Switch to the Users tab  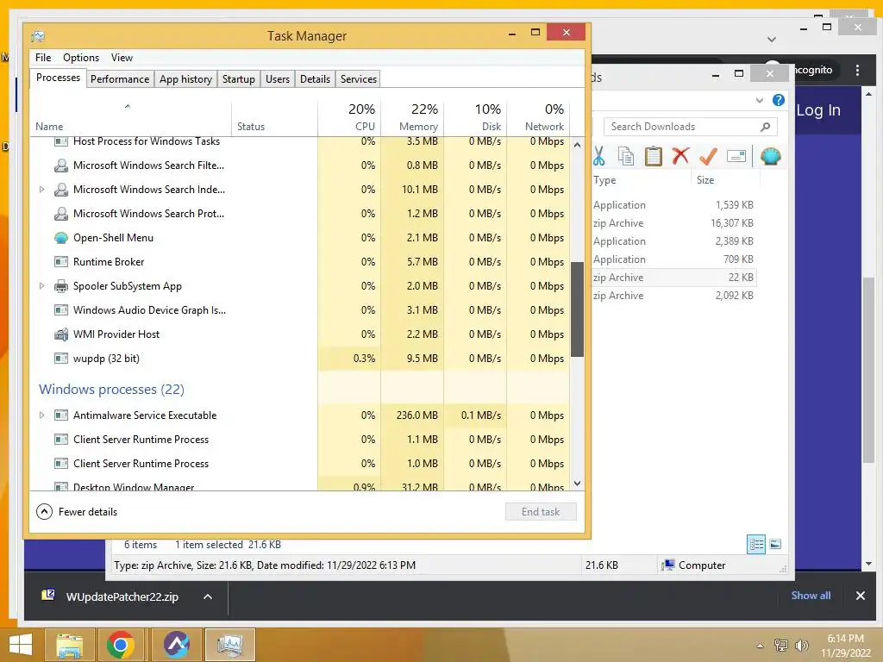coord(278,78)
